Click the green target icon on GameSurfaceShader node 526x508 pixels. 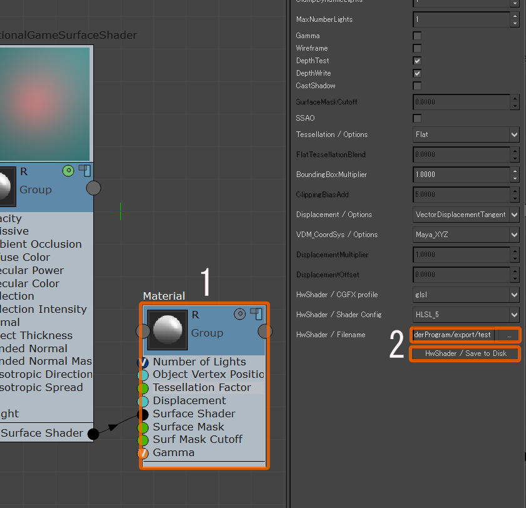click(x=68, y=171)
